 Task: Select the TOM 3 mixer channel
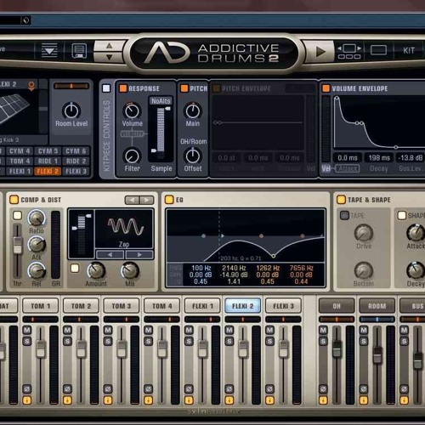pos(122,306)
